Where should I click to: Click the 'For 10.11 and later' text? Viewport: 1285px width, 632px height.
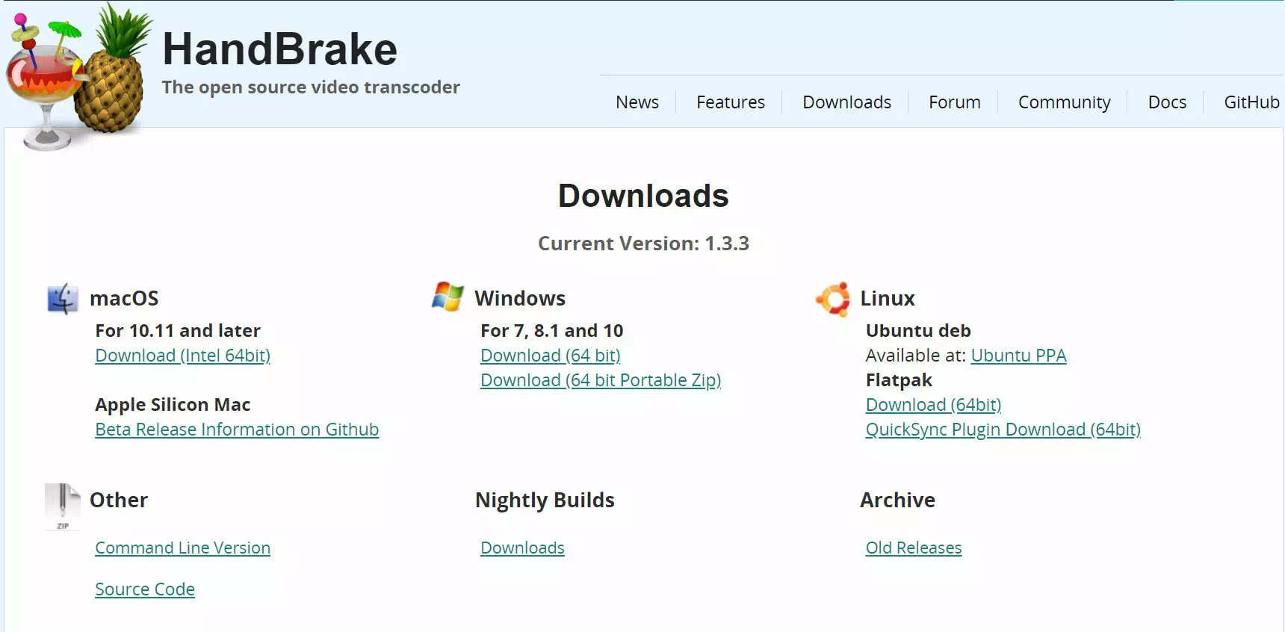tap(178, 331)
